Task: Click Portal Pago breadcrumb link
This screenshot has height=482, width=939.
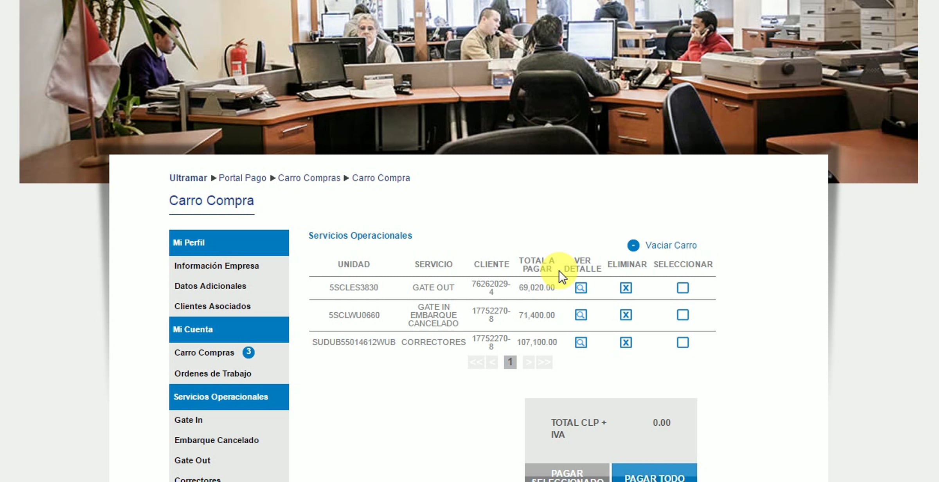Action: tap(242, 178)
